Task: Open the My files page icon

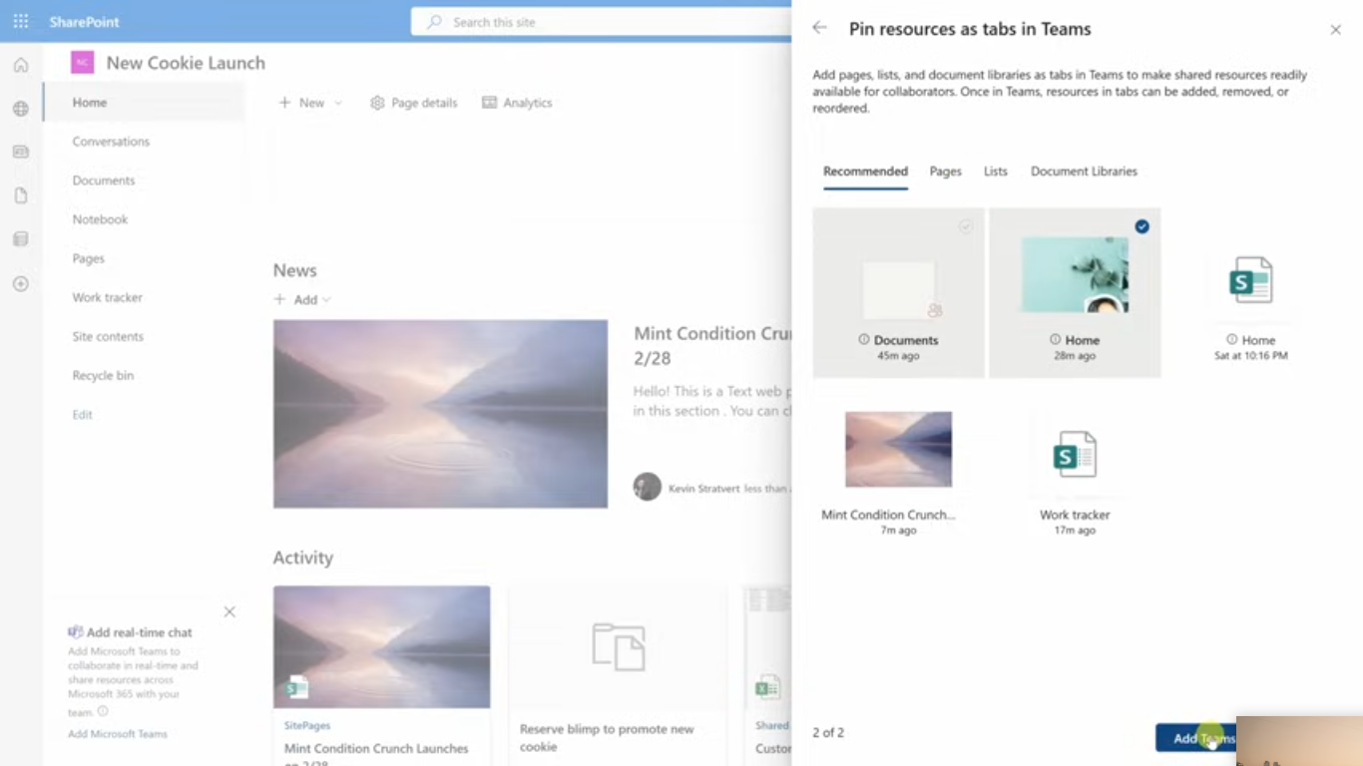Action: point(21,195)
